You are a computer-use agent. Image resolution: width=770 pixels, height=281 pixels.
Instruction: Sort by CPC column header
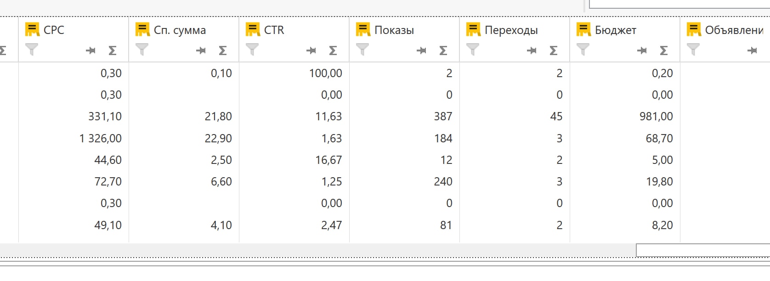click(x=54, y=30)
